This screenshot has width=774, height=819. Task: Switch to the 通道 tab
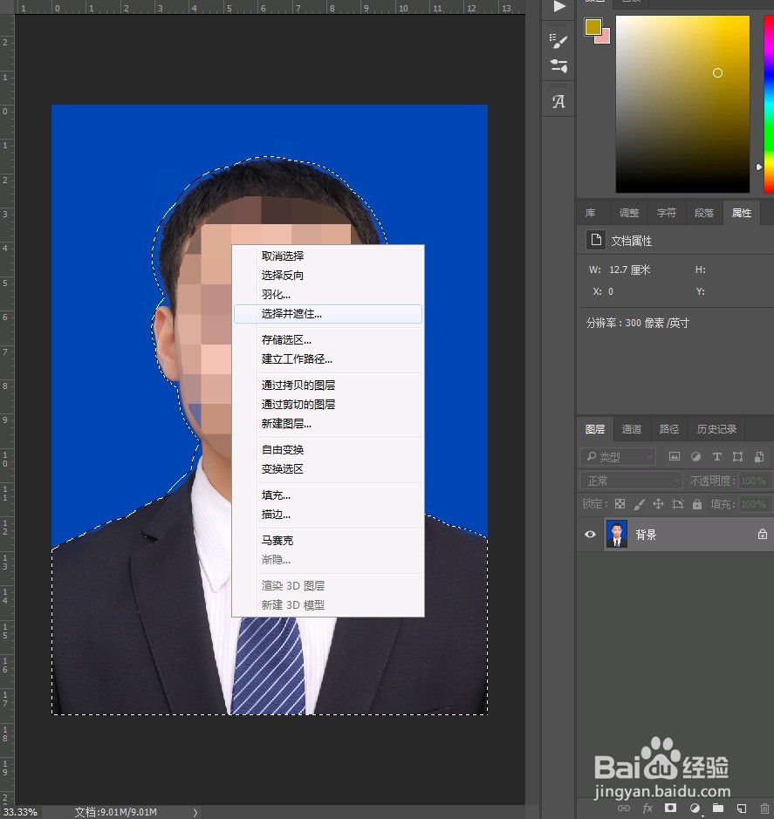pyautogui.click(x=632, y=428)
